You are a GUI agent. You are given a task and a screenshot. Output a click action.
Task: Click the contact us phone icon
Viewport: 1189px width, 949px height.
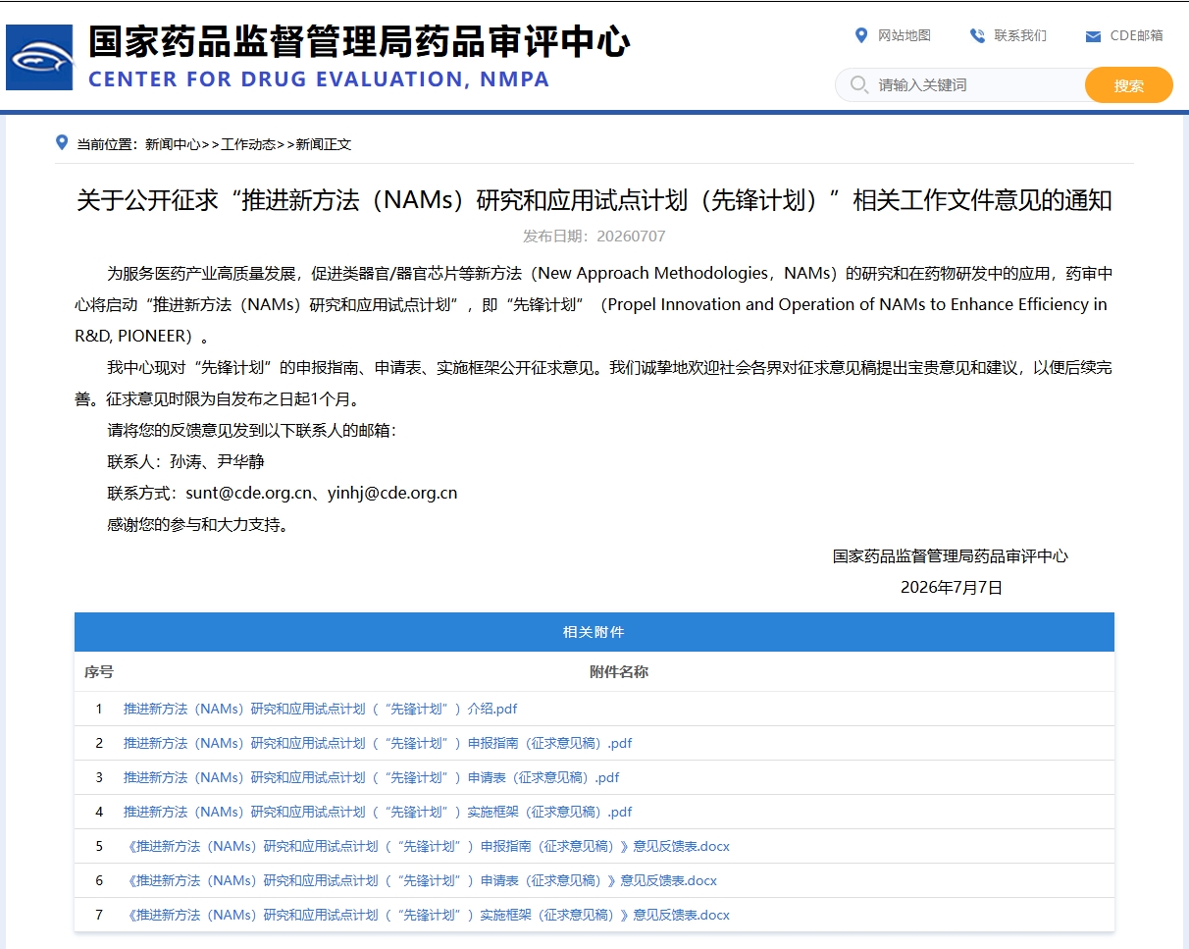pyautogui.click(x=977, y=36)
